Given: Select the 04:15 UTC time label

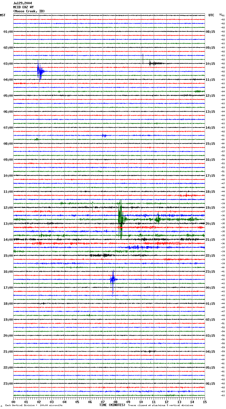Looking at the screenshot, I should pos(210,352).
